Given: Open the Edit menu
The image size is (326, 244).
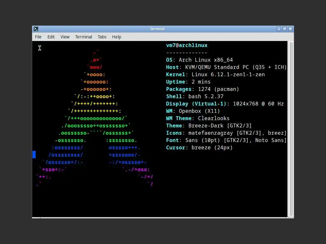Looking at the screenshot, I should tap(51, 37).
